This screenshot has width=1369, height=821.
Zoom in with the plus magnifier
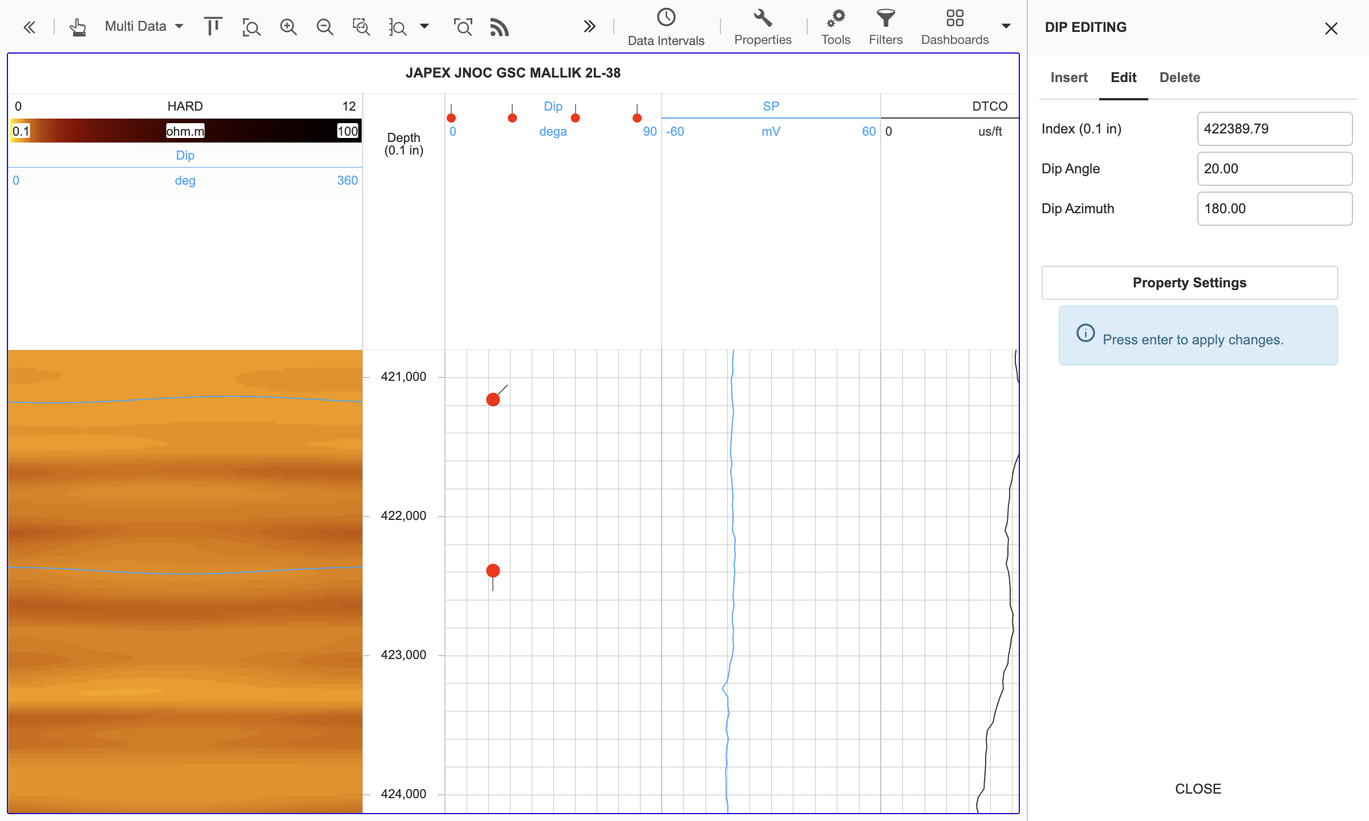(x=289, y=27)
